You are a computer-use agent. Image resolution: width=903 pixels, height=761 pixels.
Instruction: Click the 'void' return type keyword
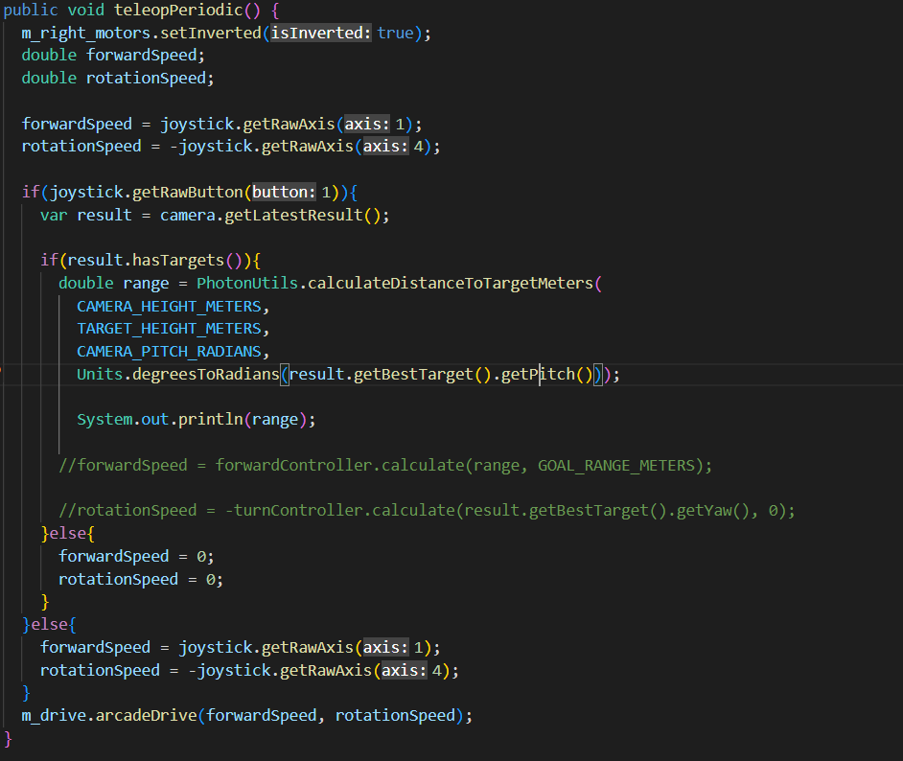(86, 11)
